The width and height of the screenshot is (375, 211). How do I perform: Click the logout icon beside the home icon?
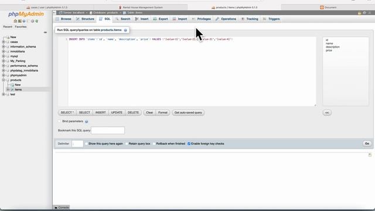point(20,21)
